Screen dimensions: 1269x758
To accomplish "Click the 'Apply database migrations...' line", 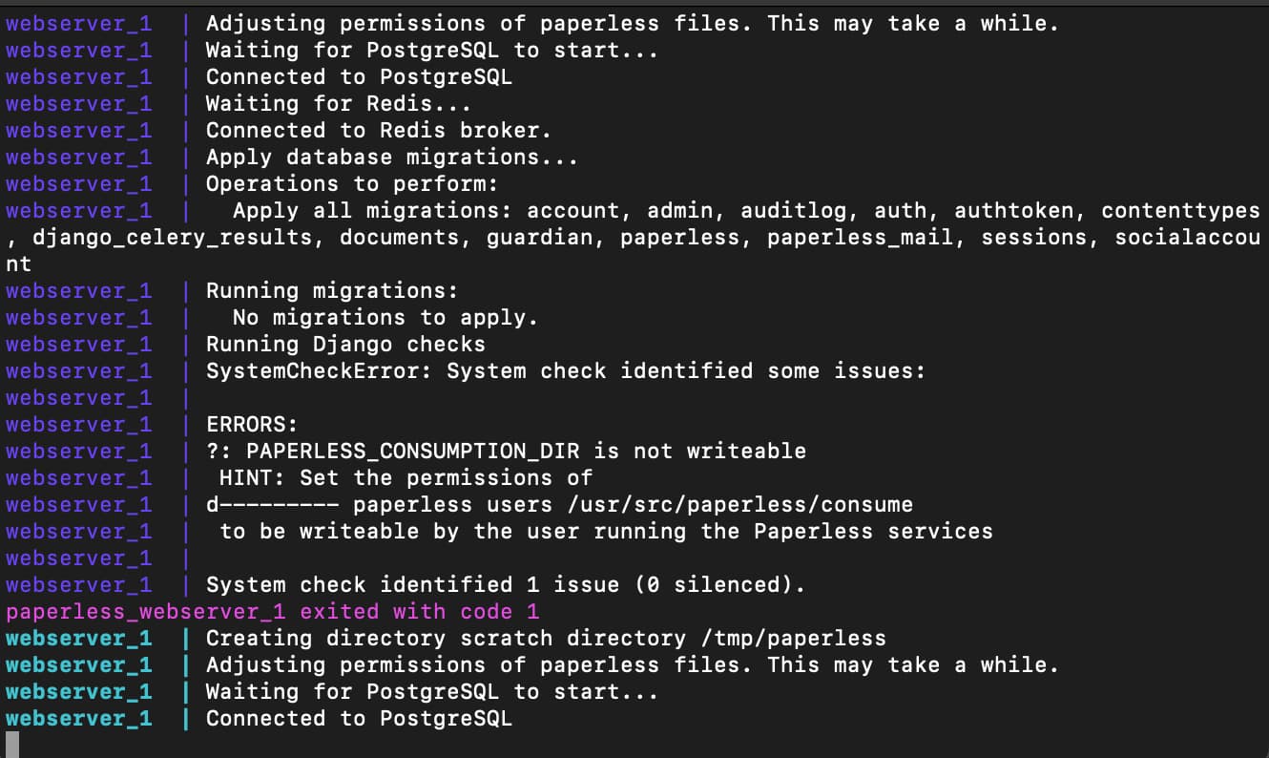I will pyautogui.click(x=392, y=157).
